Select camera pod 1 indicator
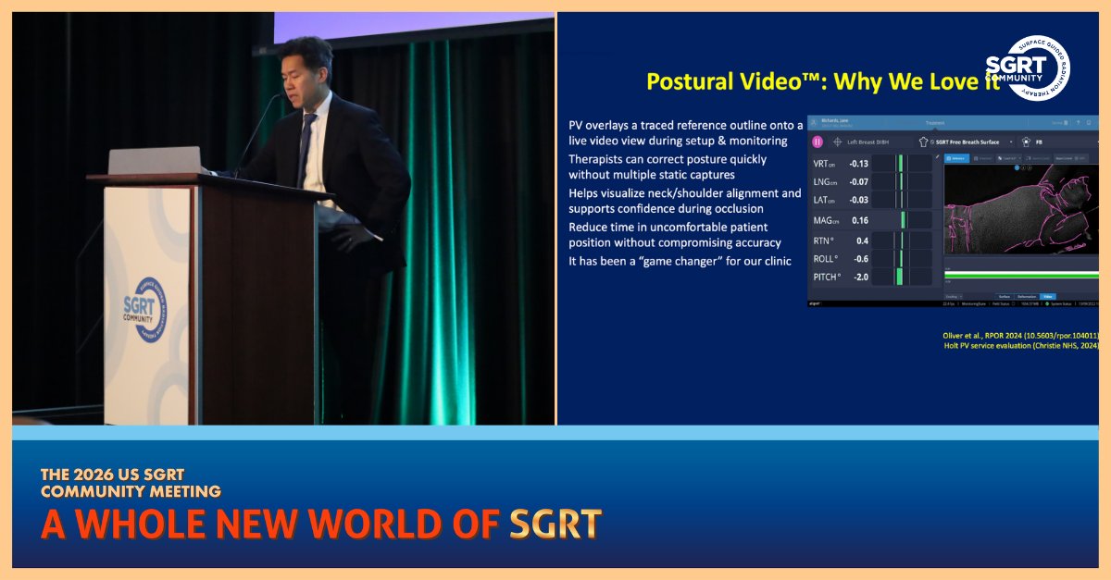The width and height of the screenshot is (1111, 580). click(1017, 167)
